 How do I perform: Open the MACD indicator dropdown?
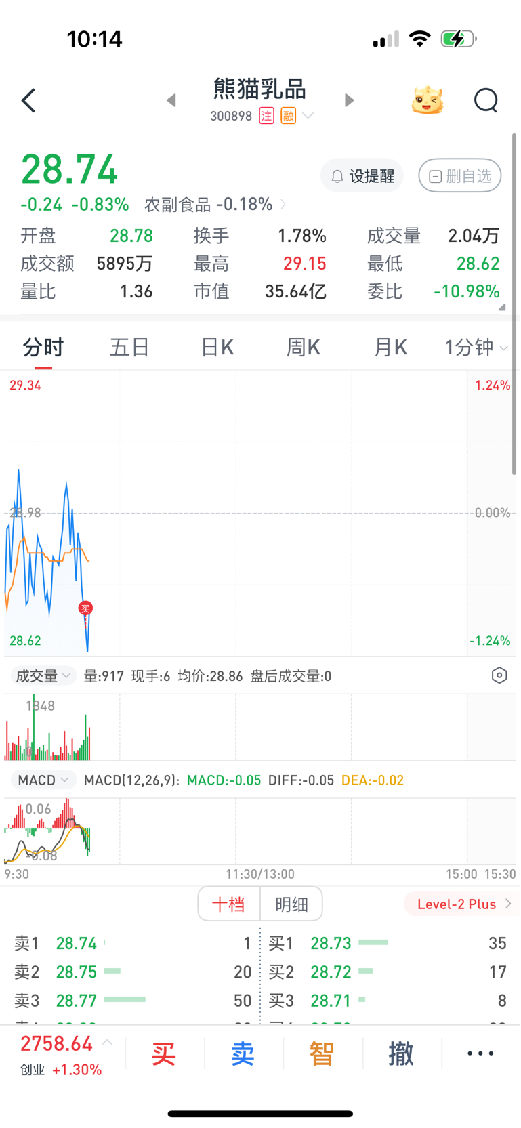pyautogui.click(x=43, y=780)
